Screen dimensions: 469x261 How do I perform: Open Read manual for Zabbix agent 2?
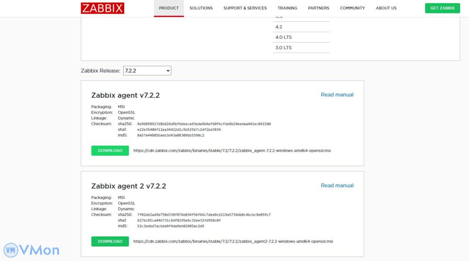337,186
